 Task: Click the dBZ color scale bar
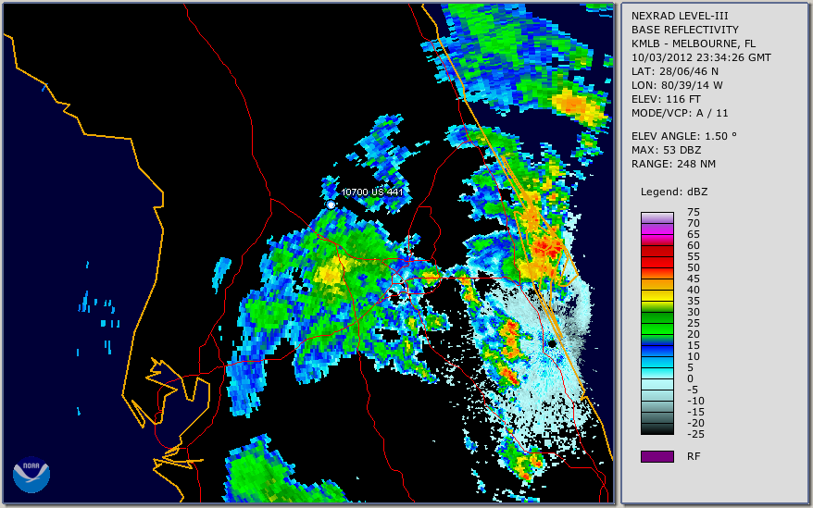[x=657, y=323]
